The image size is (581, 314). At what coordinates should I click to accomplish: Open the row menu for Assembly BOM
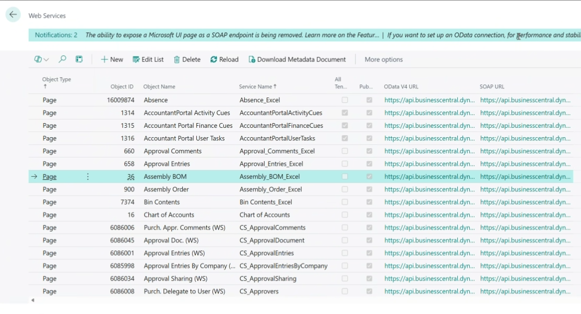pos(88,177)
